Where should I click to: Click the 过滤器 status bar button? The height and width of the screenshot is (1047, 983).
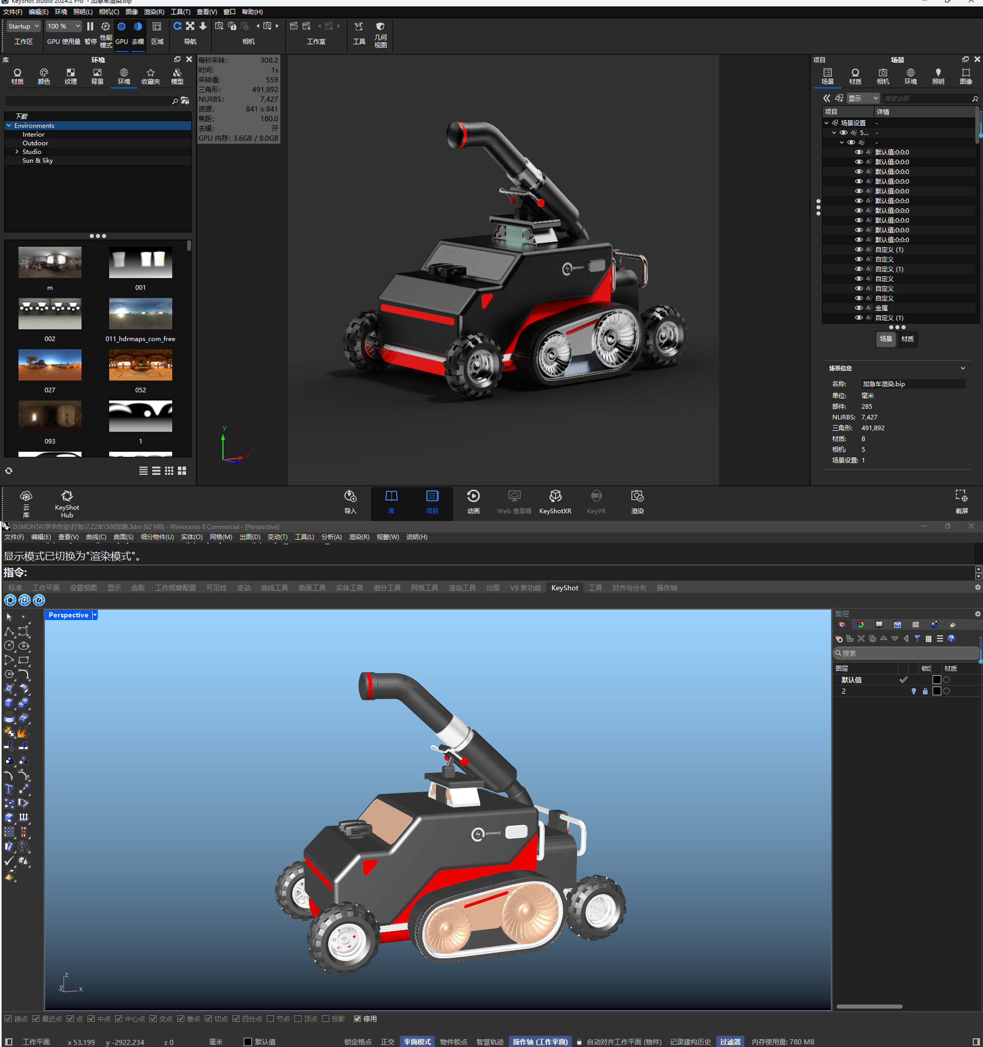(x=730, y=1042)
